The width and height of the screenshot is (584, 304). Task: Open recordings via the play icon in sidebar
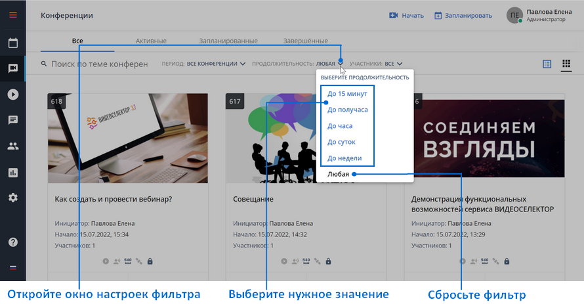coord(13,95)
